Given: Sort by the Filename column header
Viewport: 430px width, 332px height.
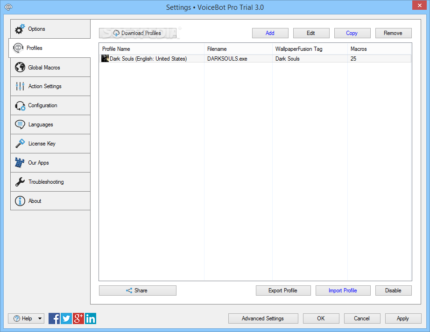Looking at the screenshot, I should click(238, 49).
